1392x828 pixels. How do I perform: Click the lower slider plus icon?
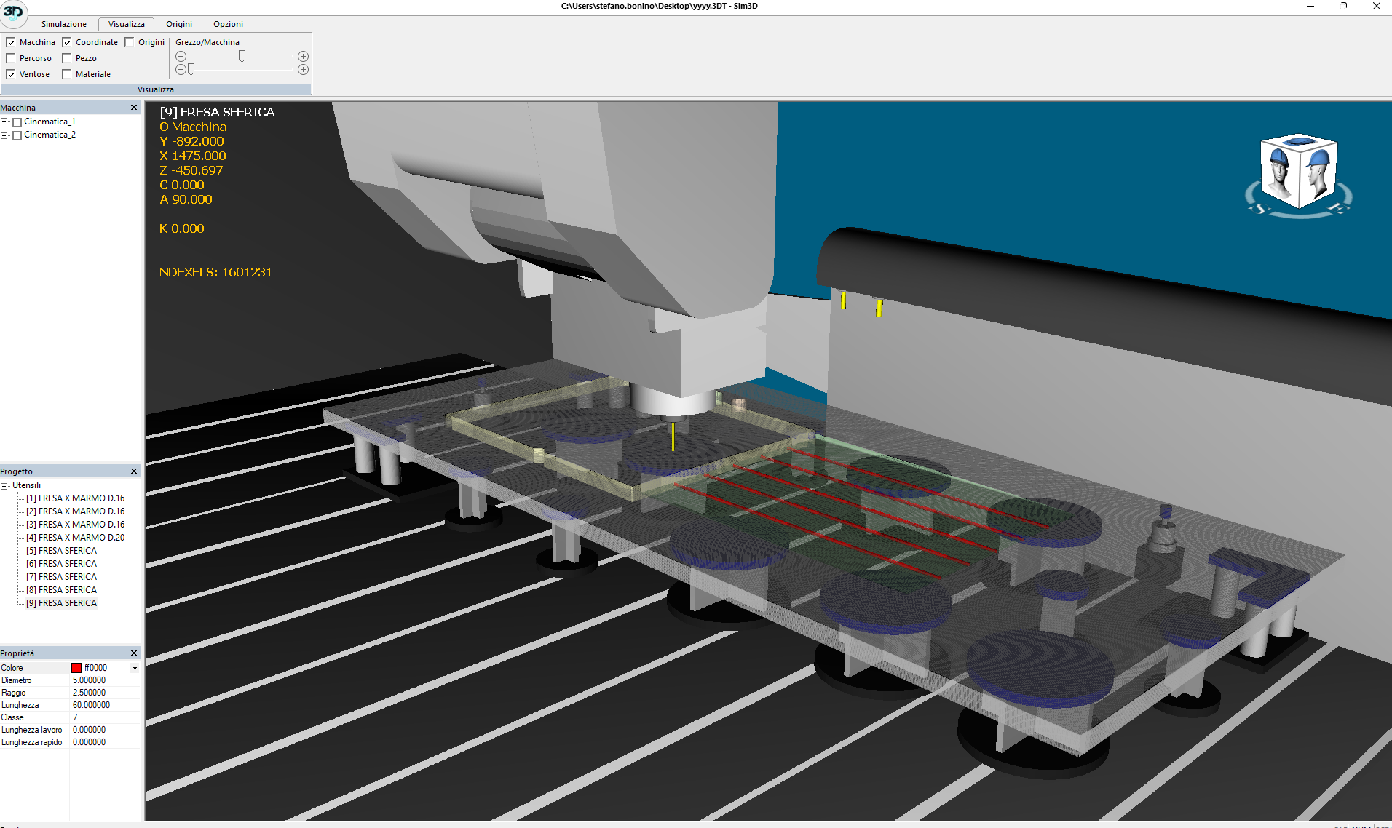tap(303, 70)
